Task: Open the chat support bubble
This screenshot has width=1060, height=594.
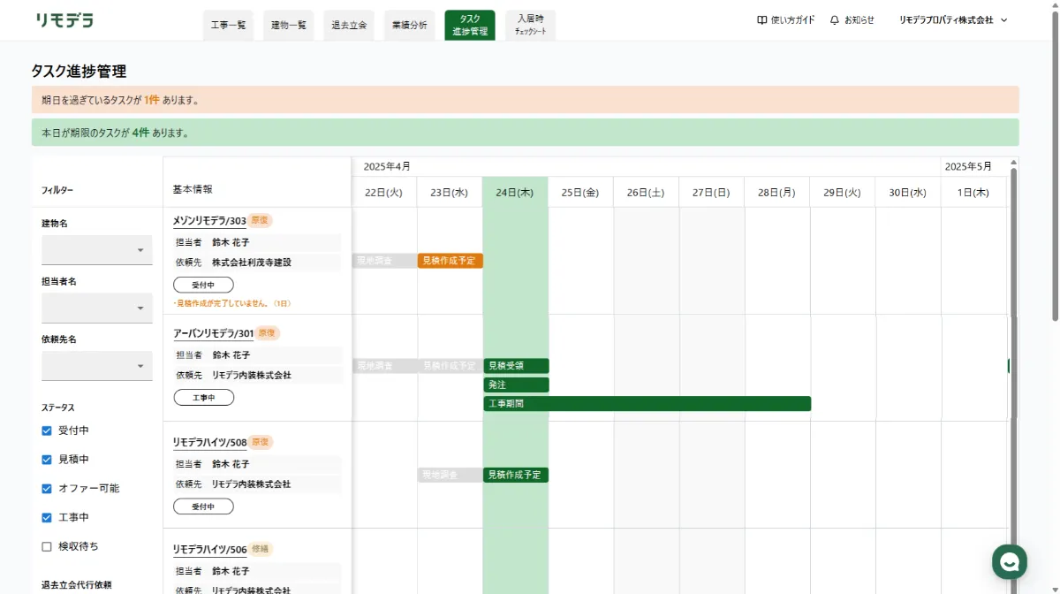Action: point(1009,561)
